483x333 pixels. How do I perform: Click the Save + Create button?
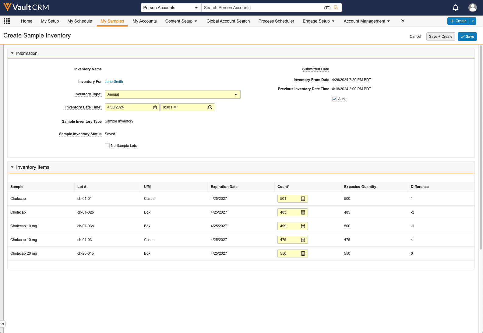[x=440, y=37]
